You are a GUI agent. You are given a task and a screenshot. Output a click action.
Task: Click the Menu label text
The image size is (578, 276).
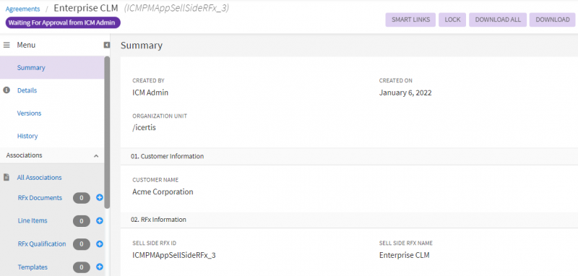coord(26,45)
